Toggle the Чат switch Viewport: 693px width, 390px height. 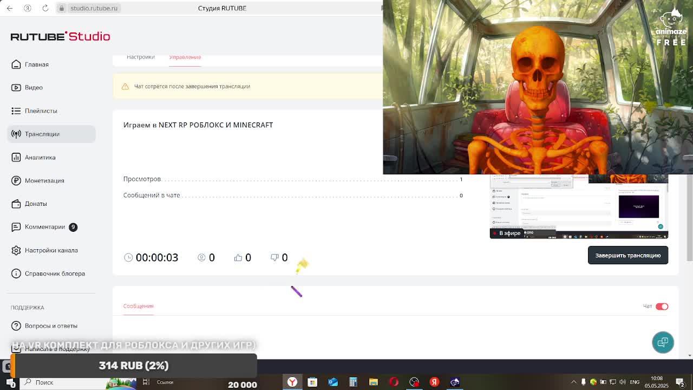click(662, 307)
